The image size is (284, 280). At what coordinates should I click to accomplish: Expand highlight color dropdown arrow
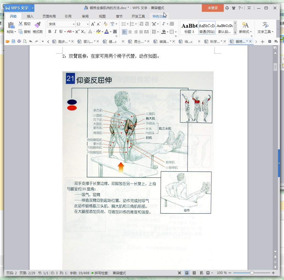(x=102, y=32)
